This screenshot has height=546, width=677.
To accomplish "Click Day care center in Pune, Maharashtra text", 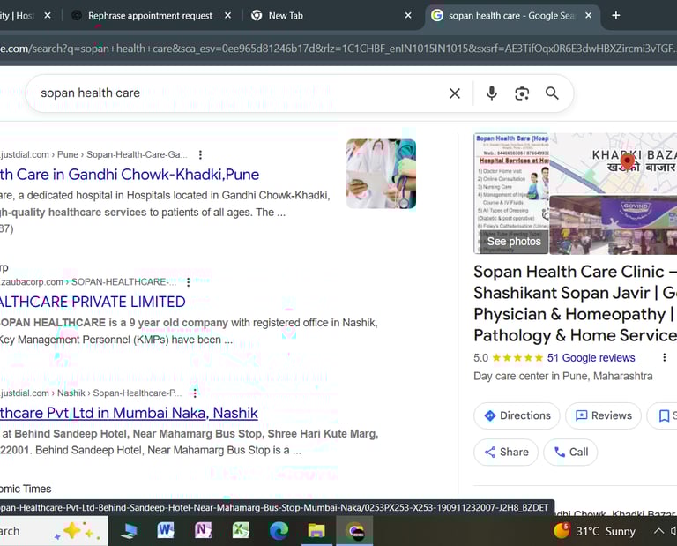I will coord(563,377).
